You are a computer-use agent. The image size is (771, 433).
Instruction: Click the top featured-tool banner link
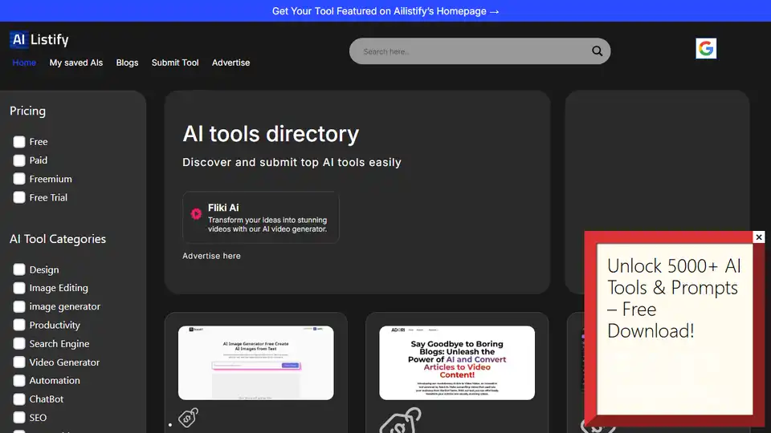pyautogui.click(x=385, y=11)
